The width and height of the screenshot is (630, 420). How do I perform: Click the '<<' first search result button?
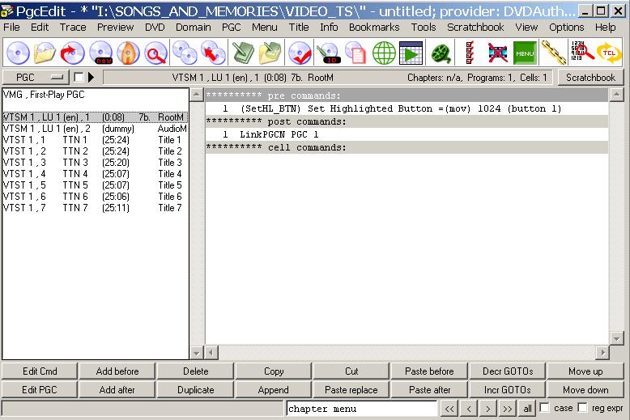(449, 409)
